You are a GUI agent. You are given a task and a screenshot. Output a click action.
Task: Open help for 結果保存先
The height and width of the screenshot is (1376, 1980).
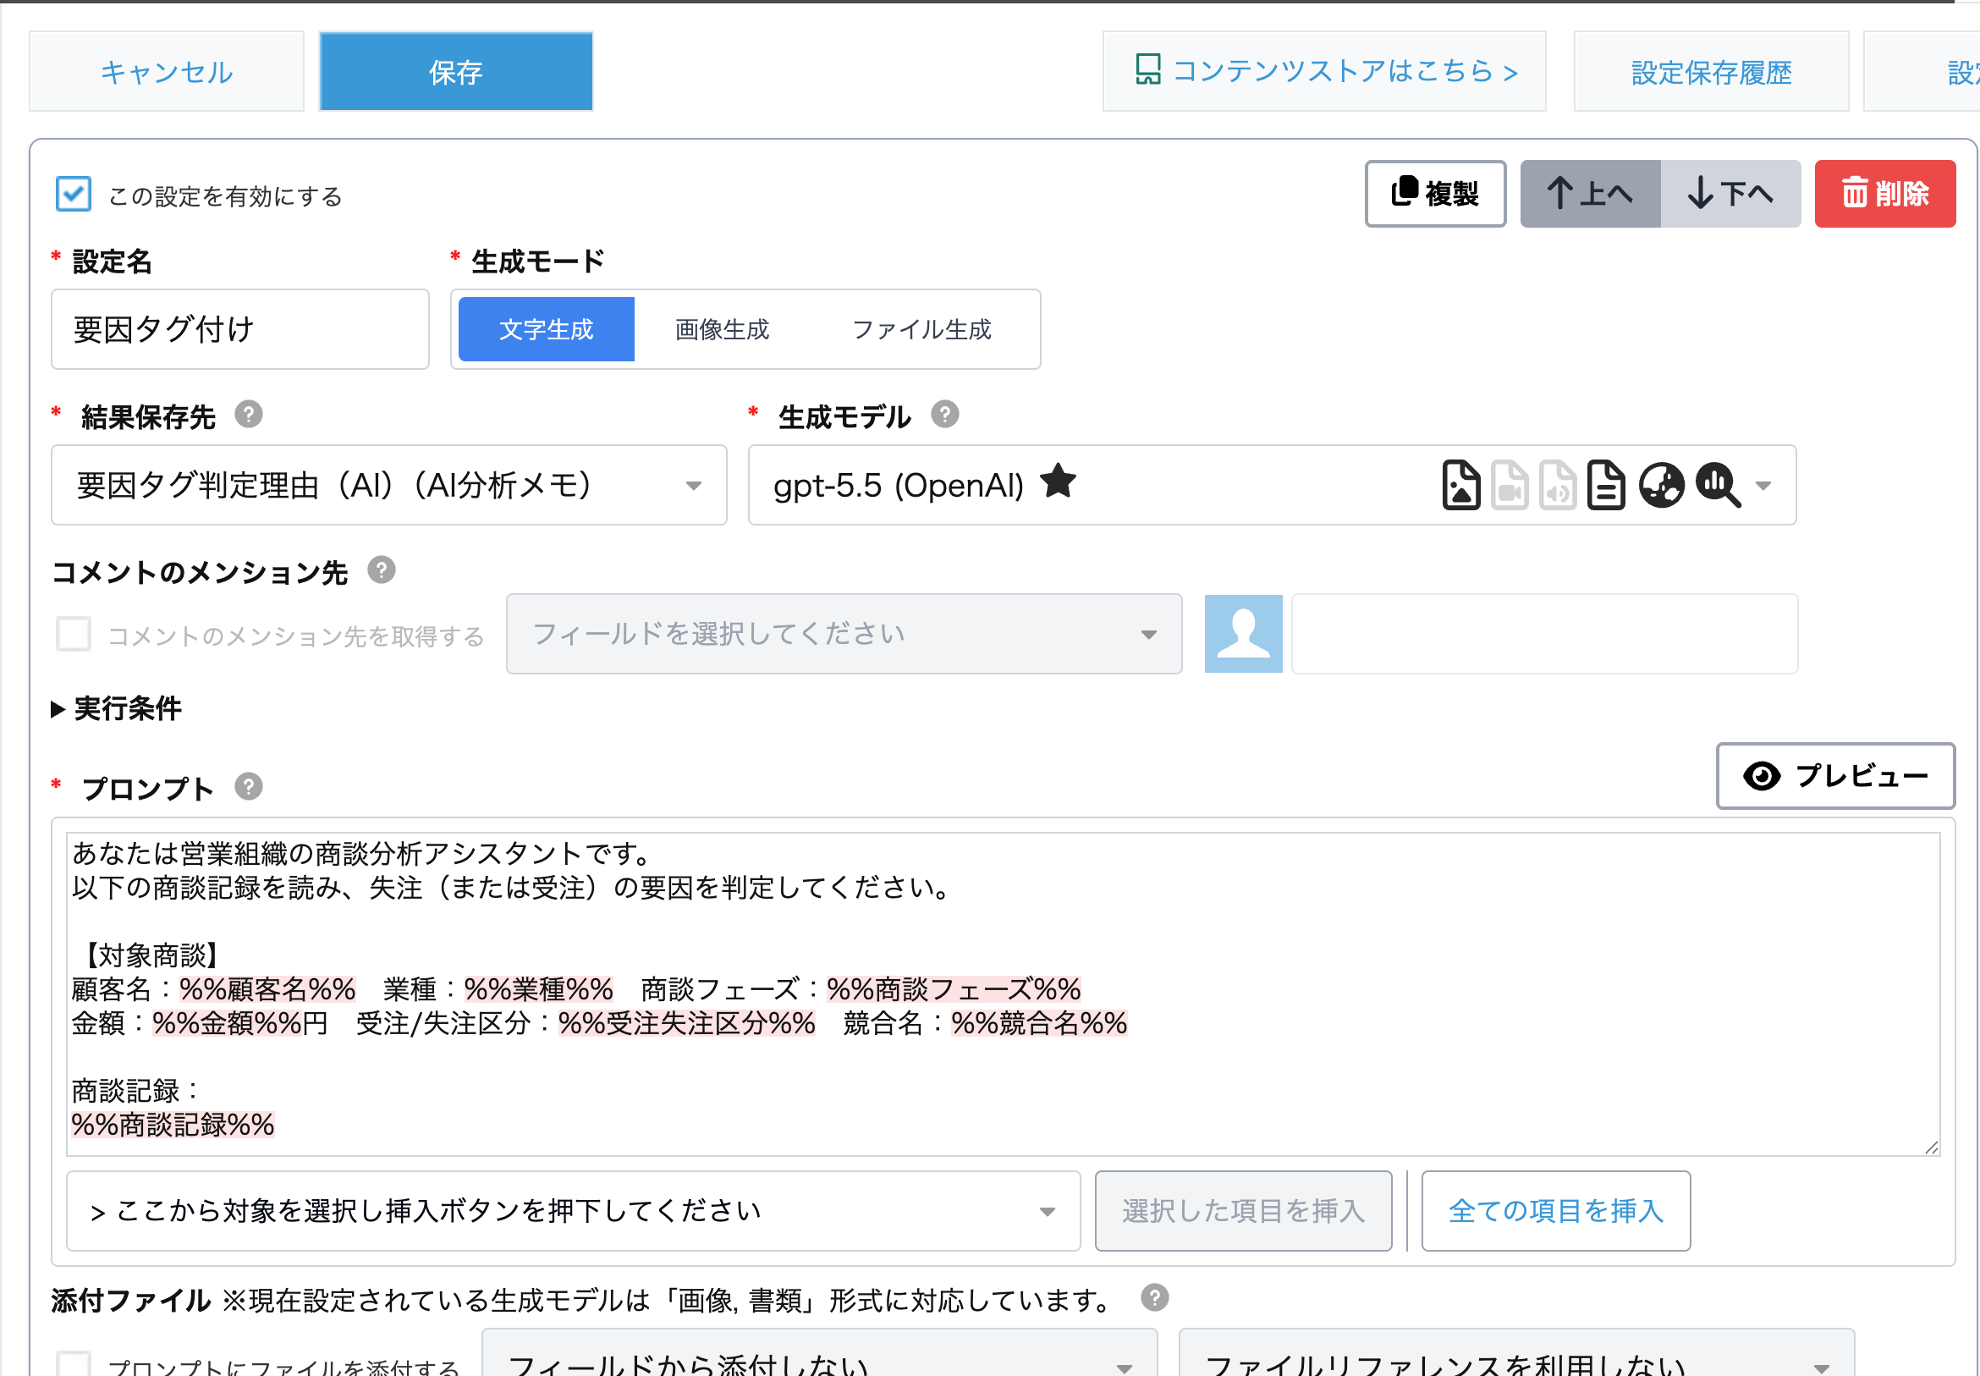coord(249,416)
